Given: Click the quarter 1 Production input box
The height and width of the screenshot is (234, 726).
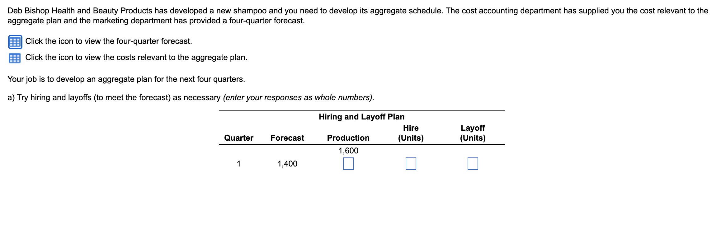Looking at the screenshot, I should point(348,164).
